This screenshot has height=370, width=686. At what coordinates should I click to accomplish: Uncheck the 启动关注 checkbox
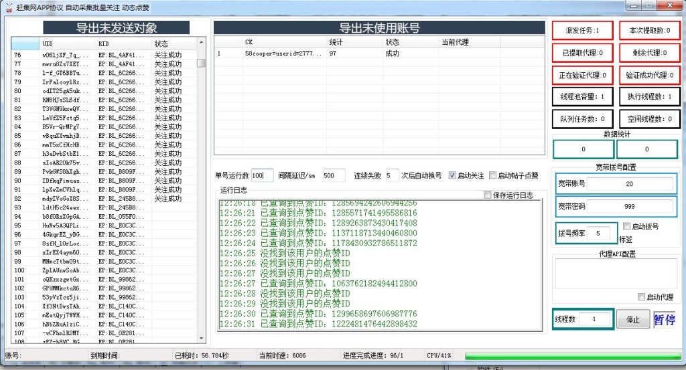coord(452,175)
